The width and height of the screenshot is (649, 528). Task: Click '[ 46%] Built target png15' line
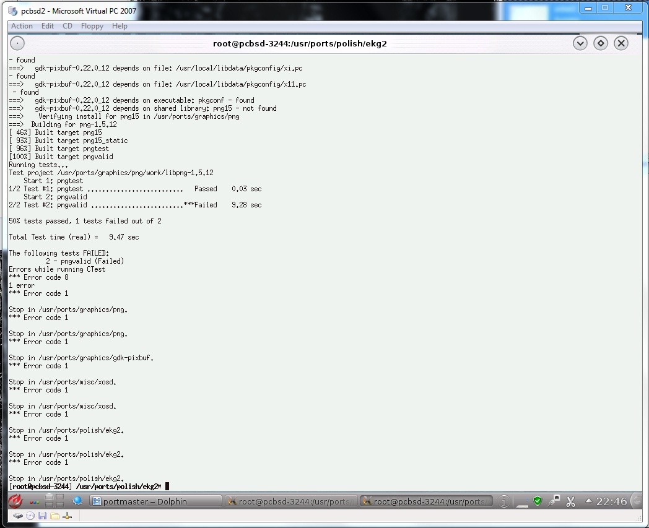56,132
